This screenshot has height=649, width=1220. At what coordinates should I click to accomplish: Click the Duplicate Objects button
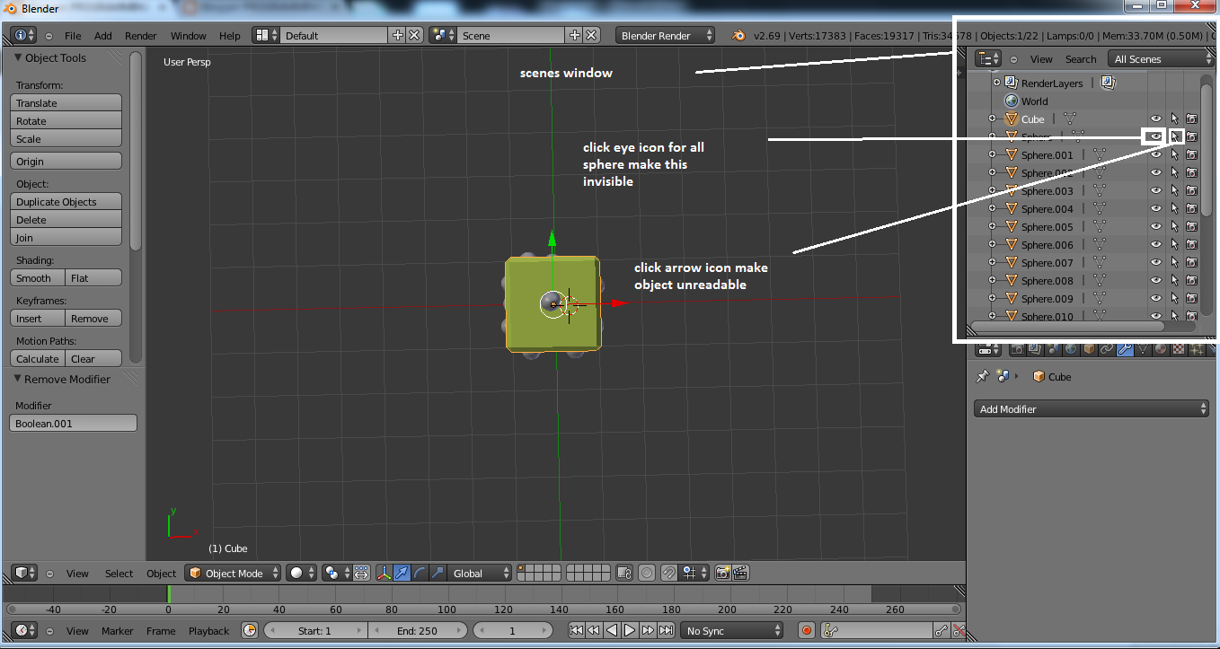[66, 201]
